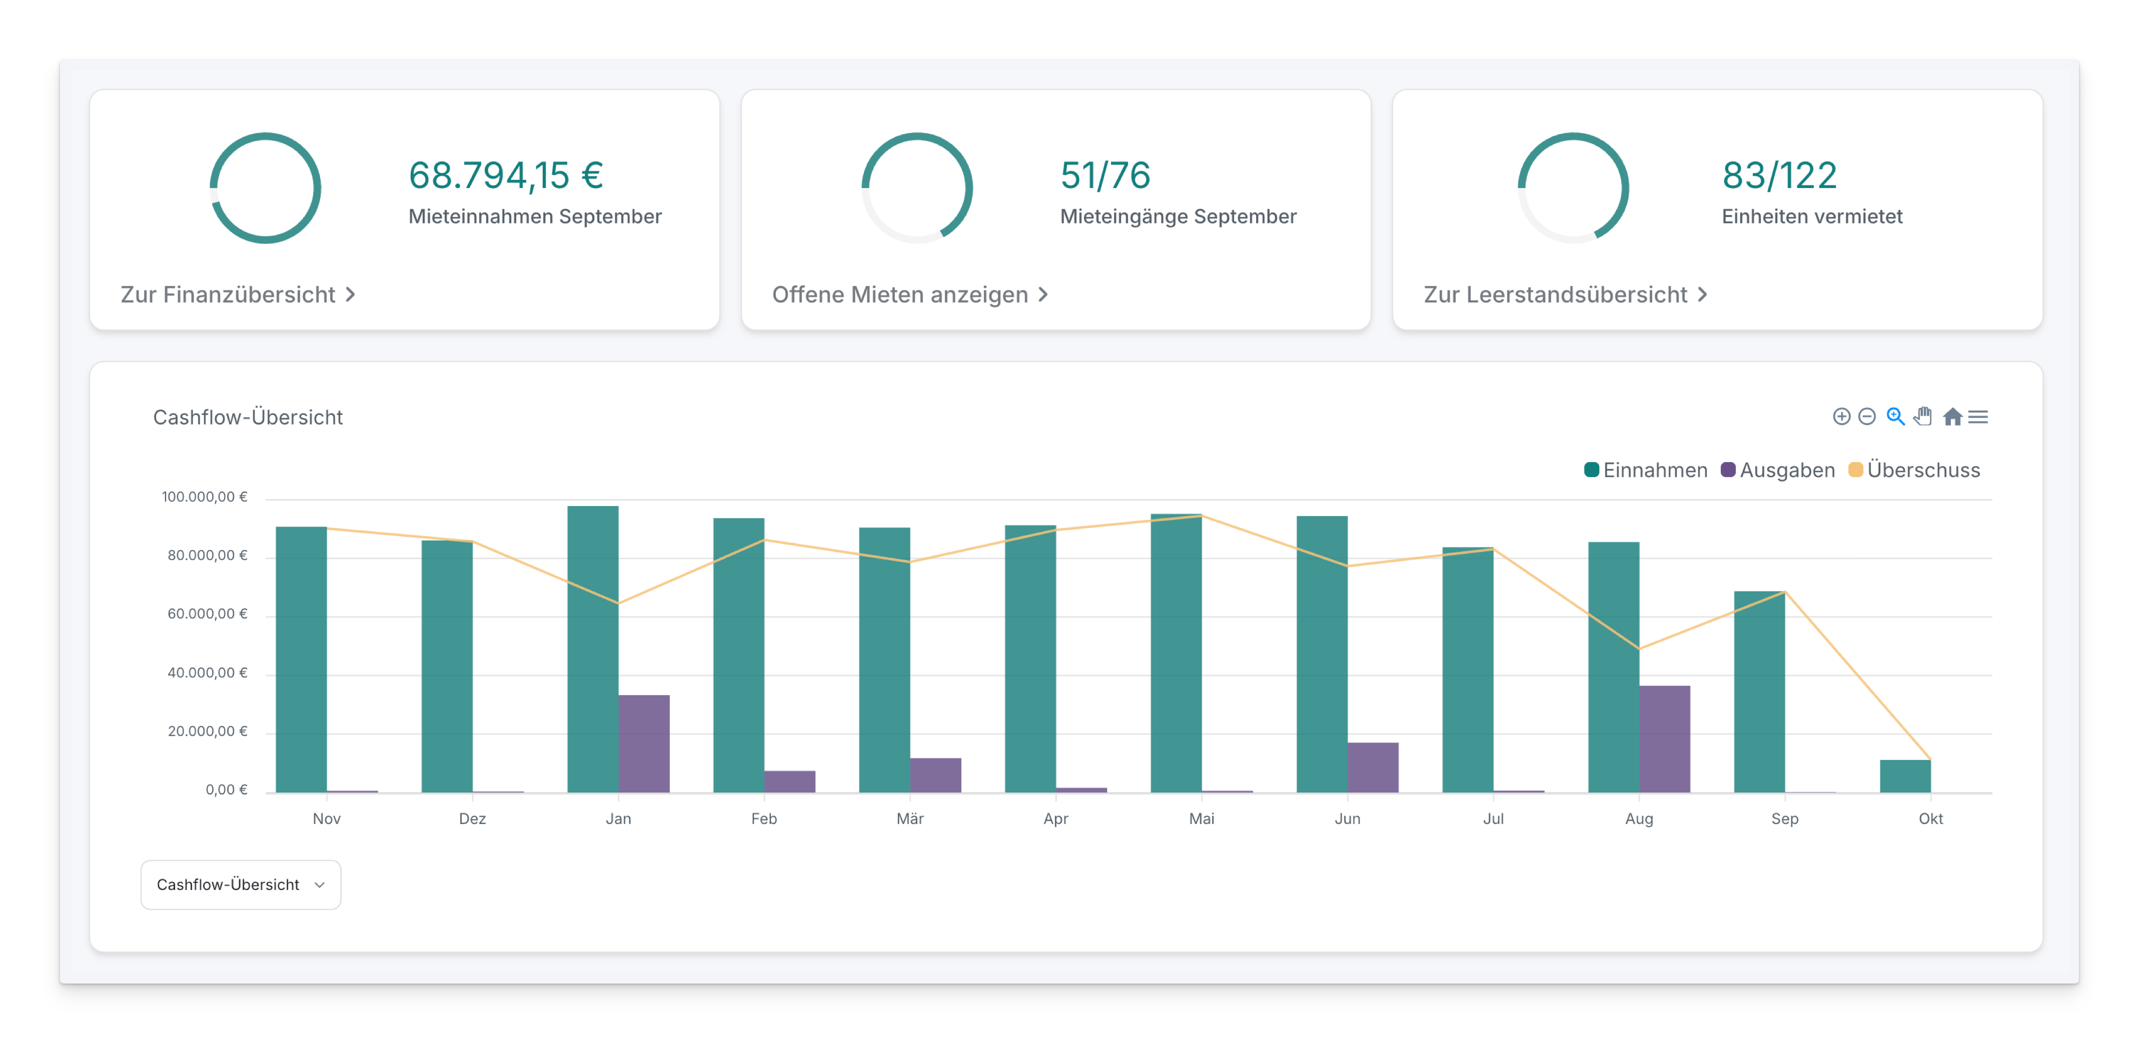
Task: Activate the panning hand tool
Action: pyautogui.click(x=1922, y=417)
